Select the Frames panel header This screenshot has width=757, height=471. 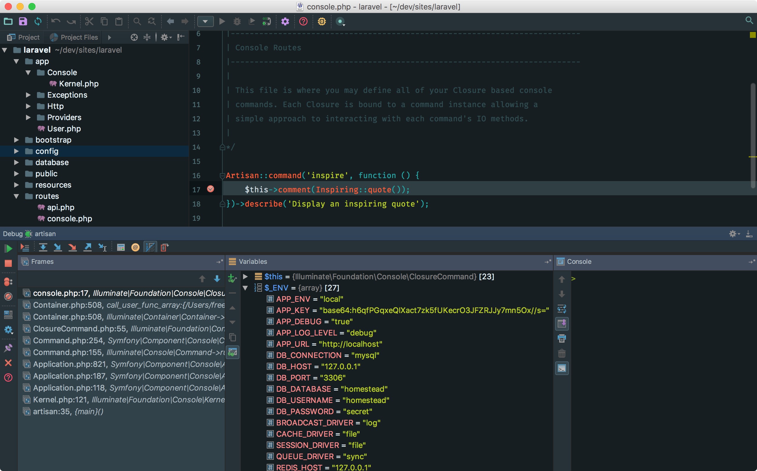43,261
